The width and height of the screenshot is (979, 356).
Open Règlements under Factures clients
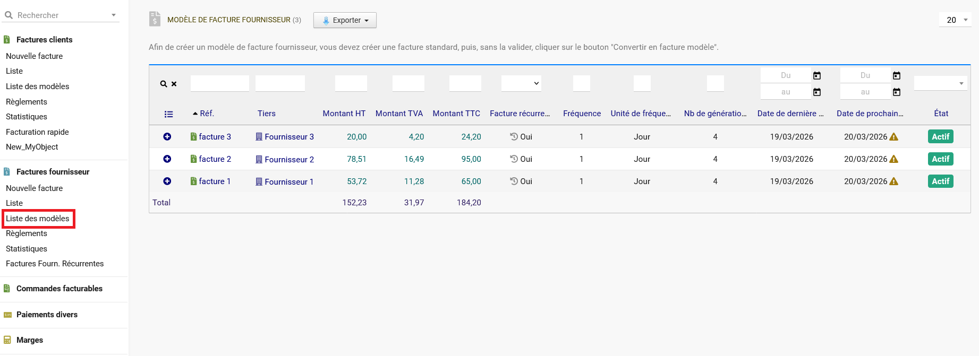27,102
